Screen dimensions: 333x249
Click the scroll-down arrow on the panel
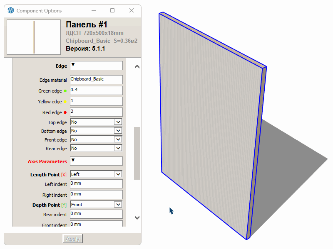pyautogui.click(x=137, y=217)
